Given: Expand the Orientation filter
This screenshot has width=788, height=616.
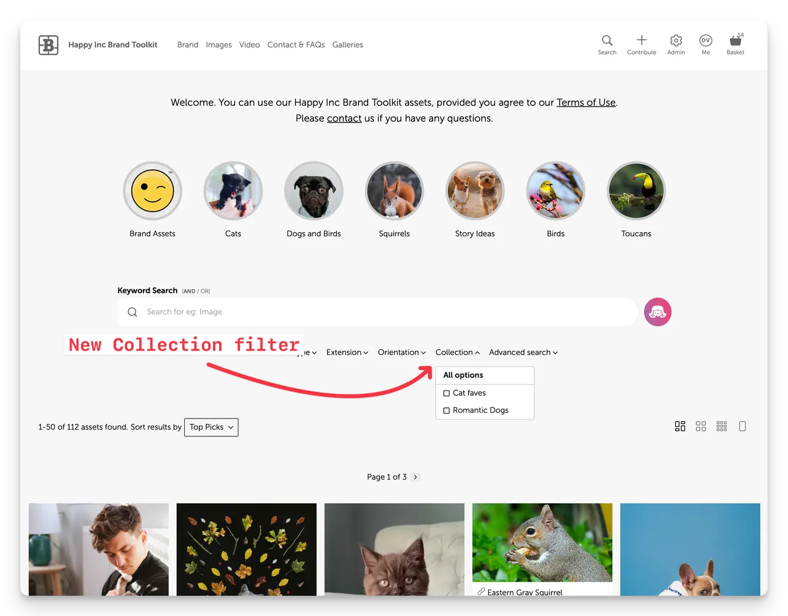Looking at the screenshot, I should click(401, 353).
